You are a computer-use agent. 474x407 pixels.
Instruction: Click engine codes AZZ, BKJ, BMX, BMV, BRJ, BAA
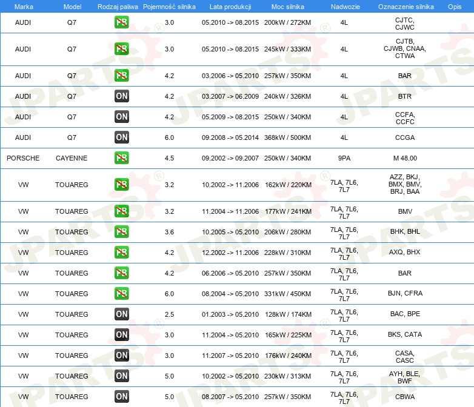click(405, 184)
